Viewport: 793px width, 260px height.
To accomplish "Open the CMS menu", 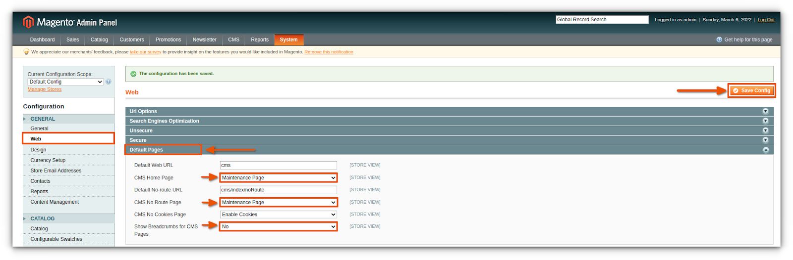I will [233, 40].
